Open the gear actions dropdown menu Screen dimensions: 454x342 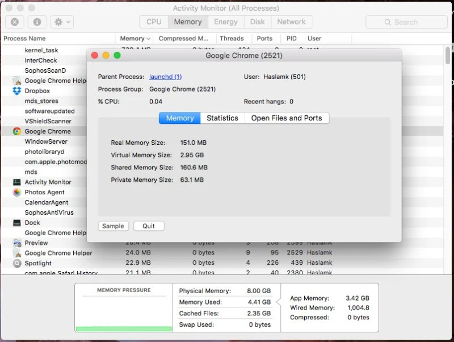coord(62,22)
